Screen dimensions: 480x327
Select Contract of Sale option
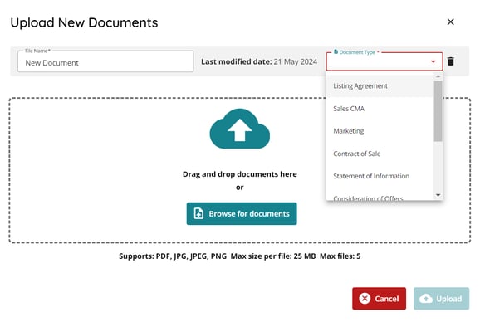pyautogui.click(x=380, y=154)
